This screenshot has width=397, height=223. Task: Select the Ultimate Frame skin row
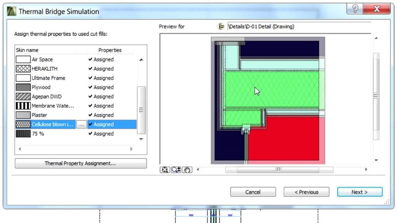pyautogui.click(x=76, y=78)
